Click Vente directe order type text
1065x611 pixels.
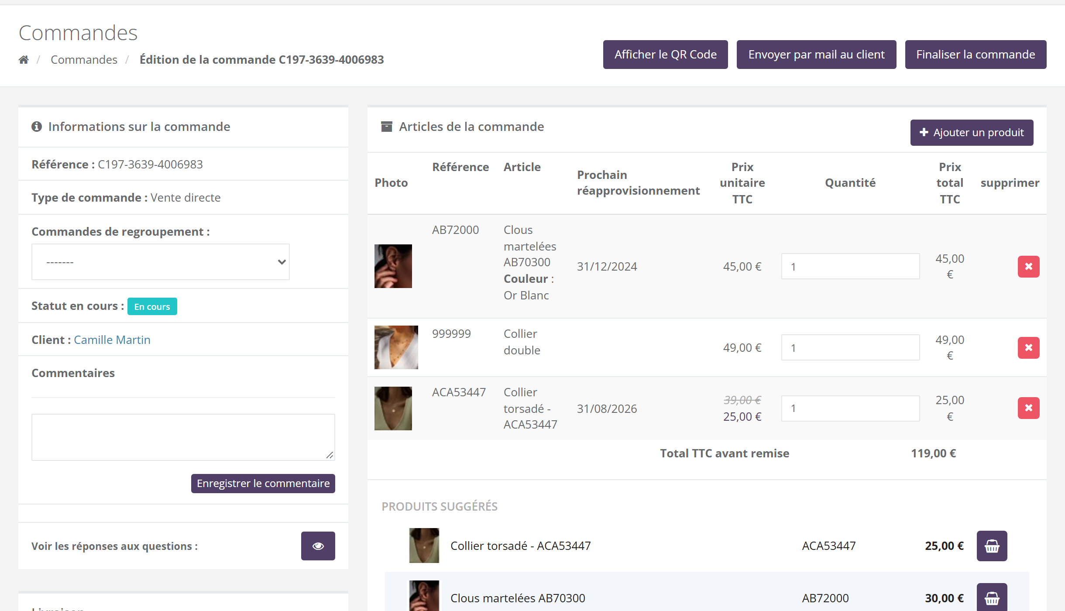click(x=186, y=197)
